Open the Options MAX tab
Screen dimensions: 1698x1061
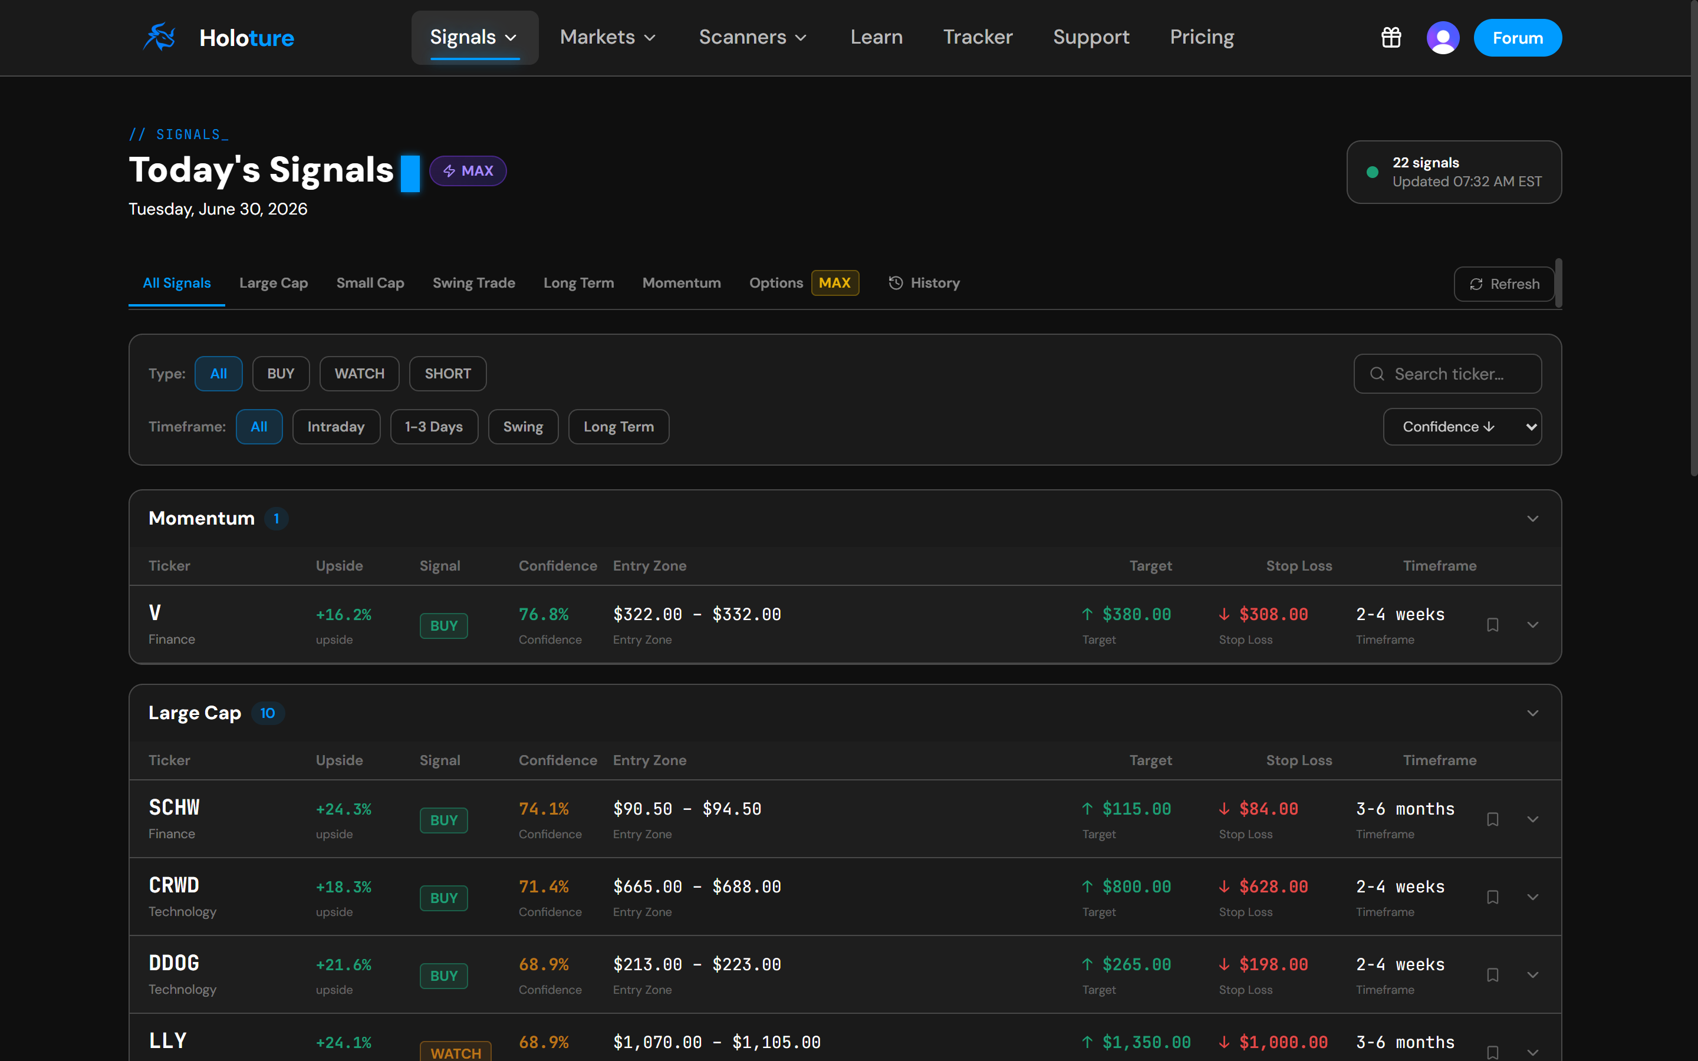804,283
